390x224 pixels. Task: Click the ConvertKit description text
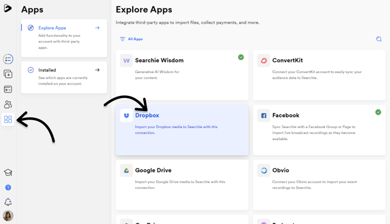tap(317, 75)
